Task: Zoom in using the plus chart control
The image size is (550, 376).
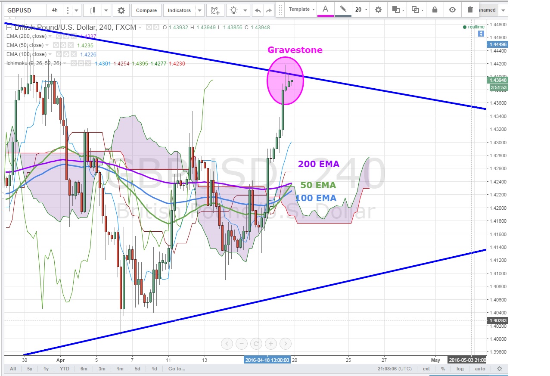Action: coord(271,344)
